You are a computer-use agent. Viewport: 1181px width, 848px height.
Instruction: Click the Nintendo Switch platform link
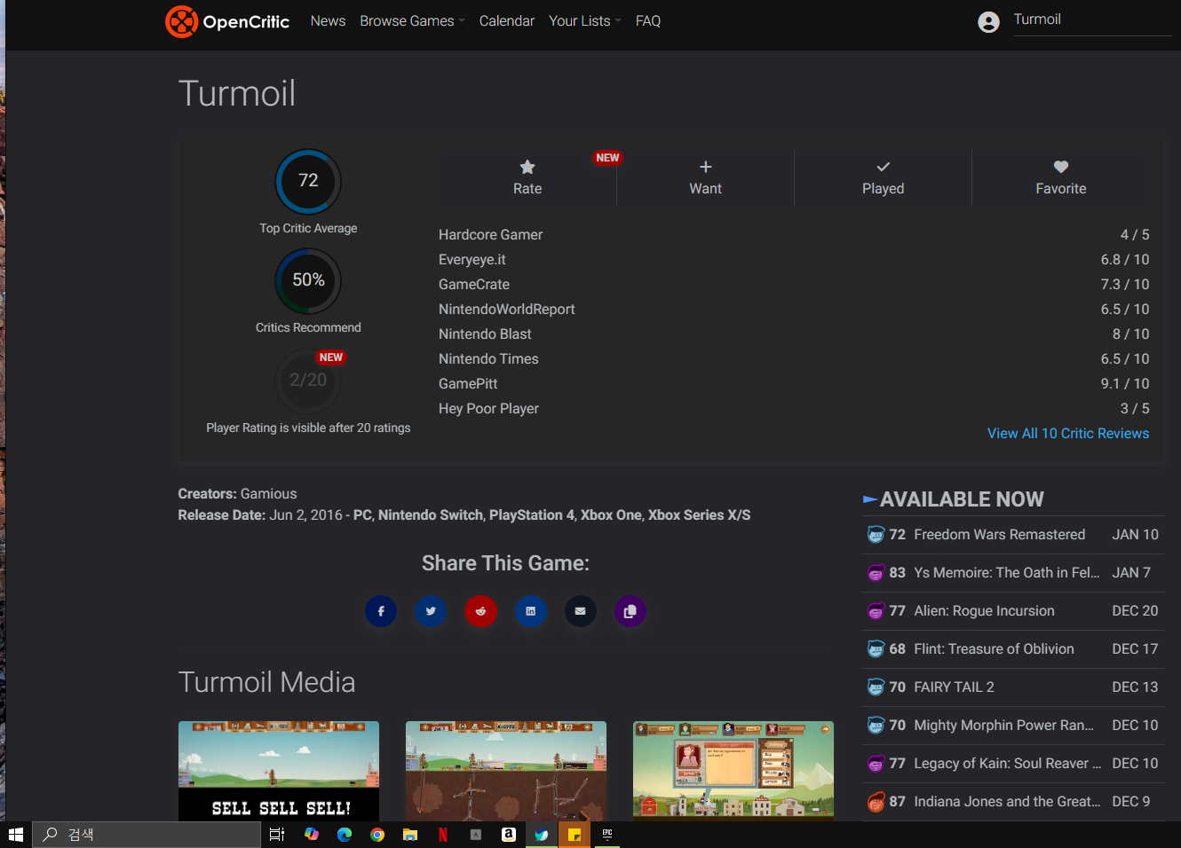[431, 515]
